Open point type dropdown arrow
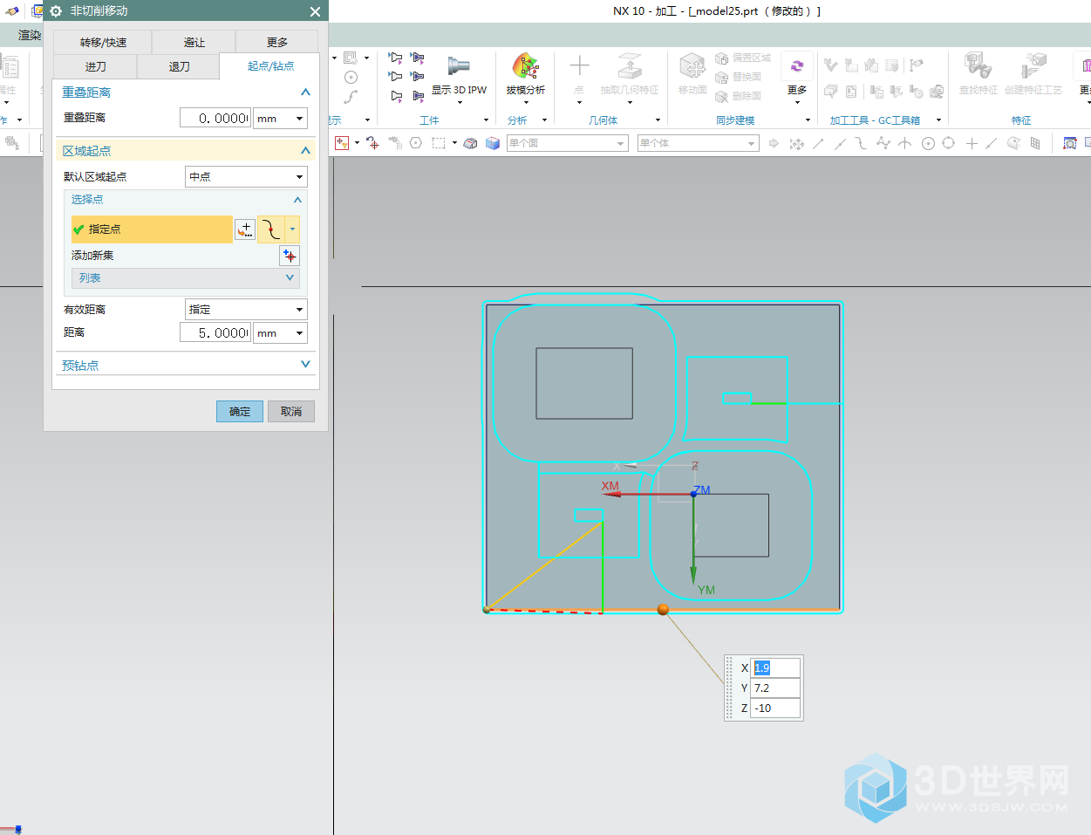Screen dimensions: 1091x835 [292, 229]
